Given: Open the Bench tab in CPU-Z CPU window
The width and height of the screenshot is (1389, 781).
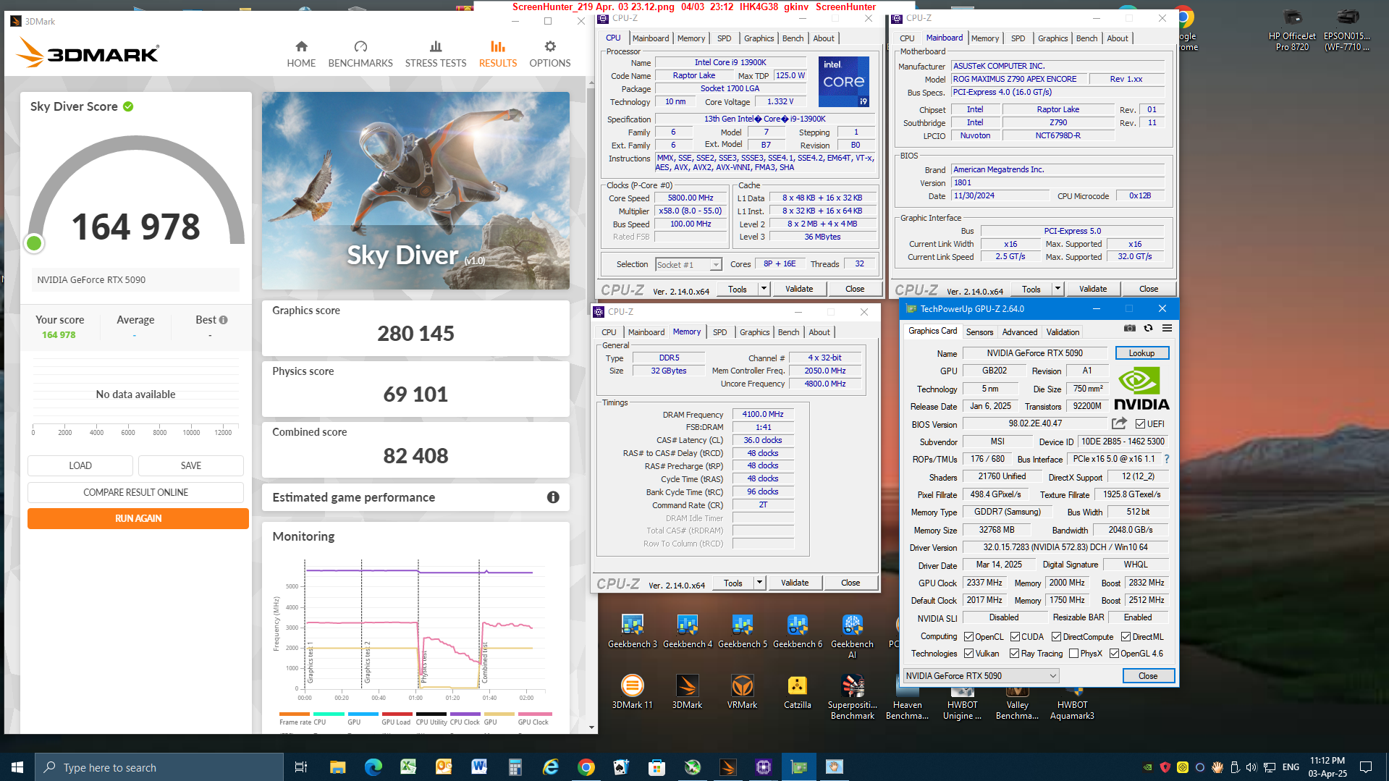Looking at the screenshot, I should click(x=793, y=38).
